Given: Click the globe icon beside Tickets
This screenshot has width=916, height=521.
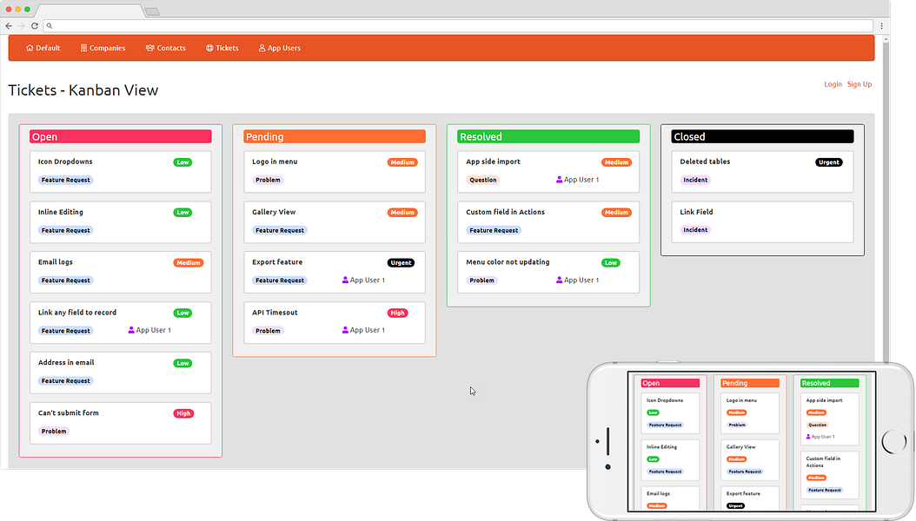Looking at the screenshot, I should click(x=209, y=49).
